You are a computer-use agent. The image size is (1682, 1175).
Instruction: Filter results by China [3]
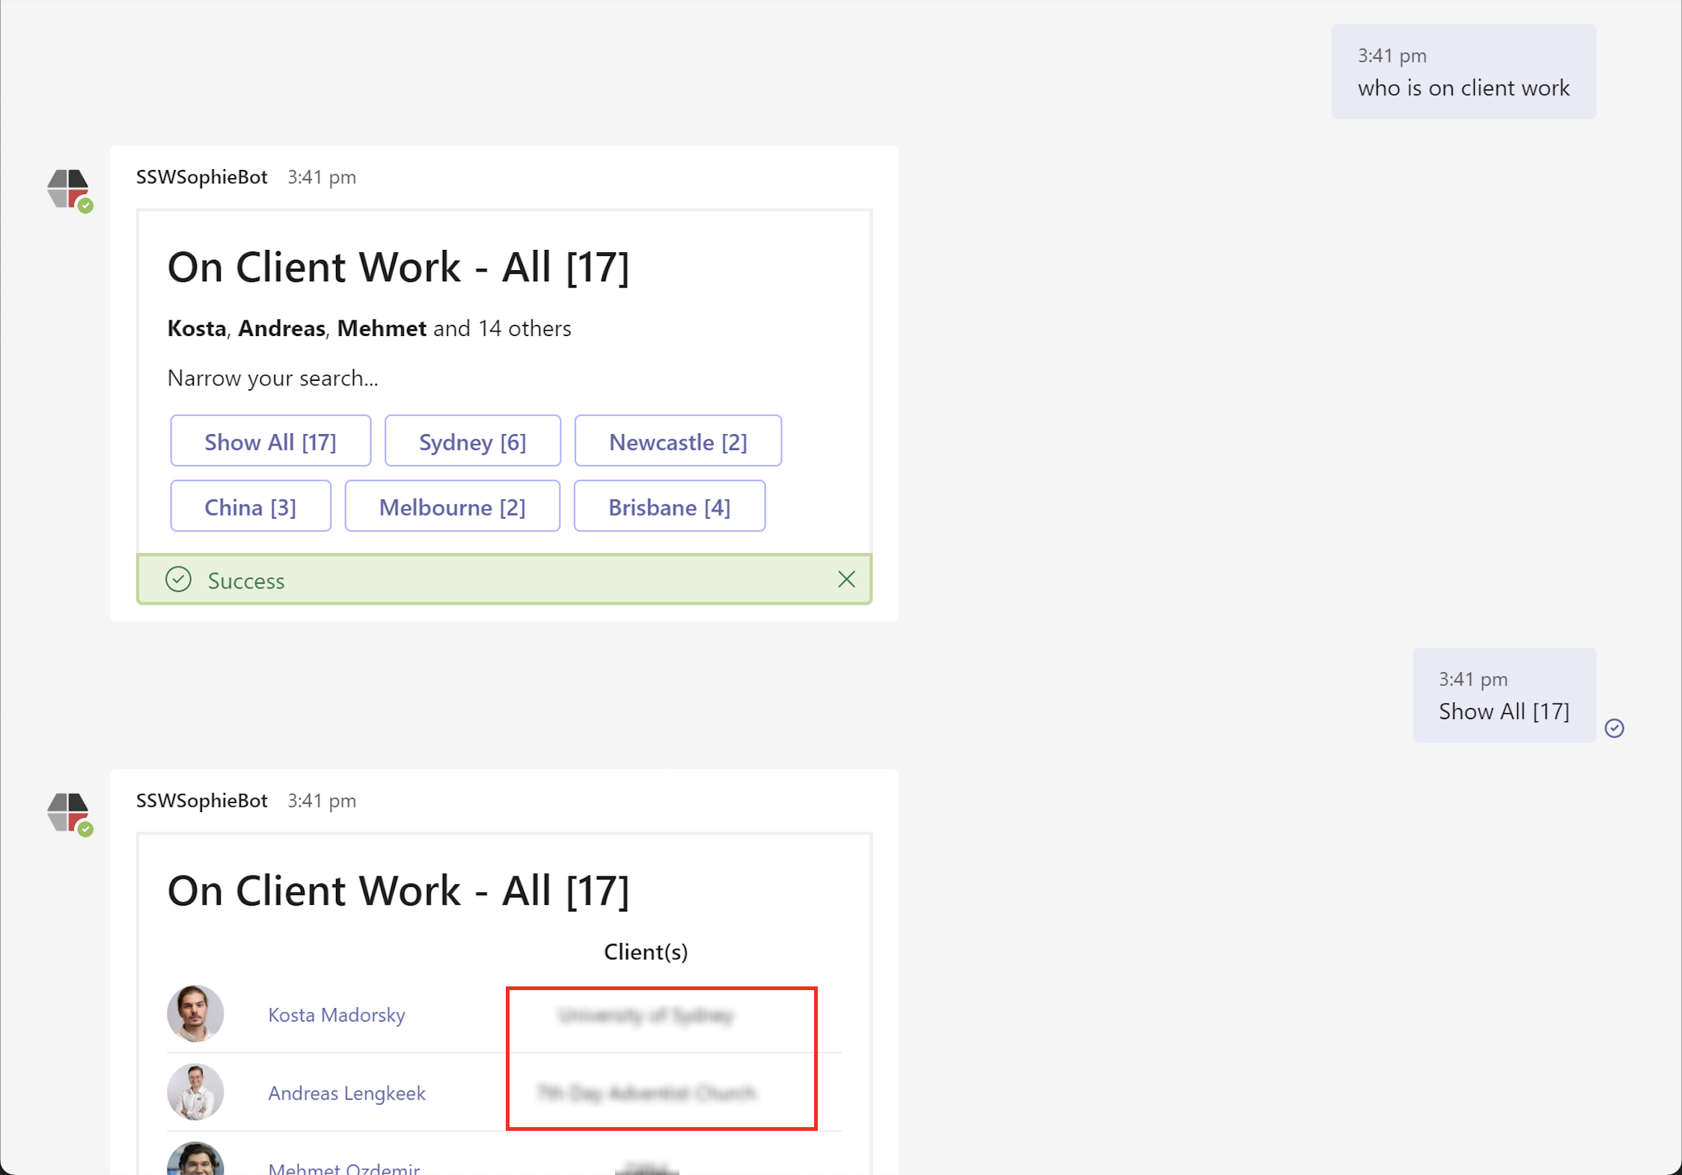click(x=250, y=506)
